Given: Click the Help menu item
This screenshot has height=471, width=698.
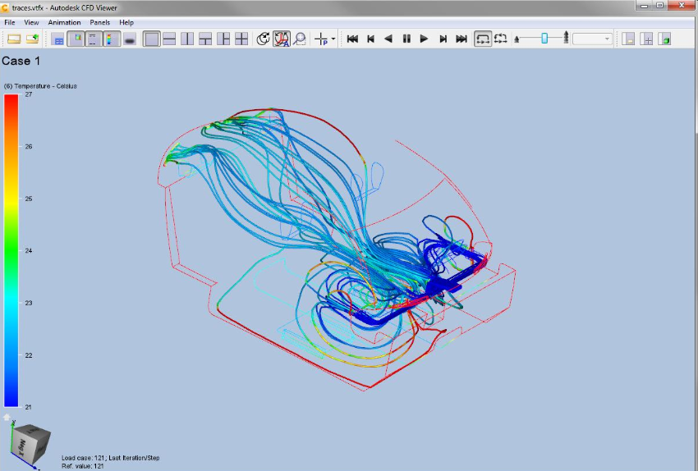Looking at the screenshot, I should (126, 22).
